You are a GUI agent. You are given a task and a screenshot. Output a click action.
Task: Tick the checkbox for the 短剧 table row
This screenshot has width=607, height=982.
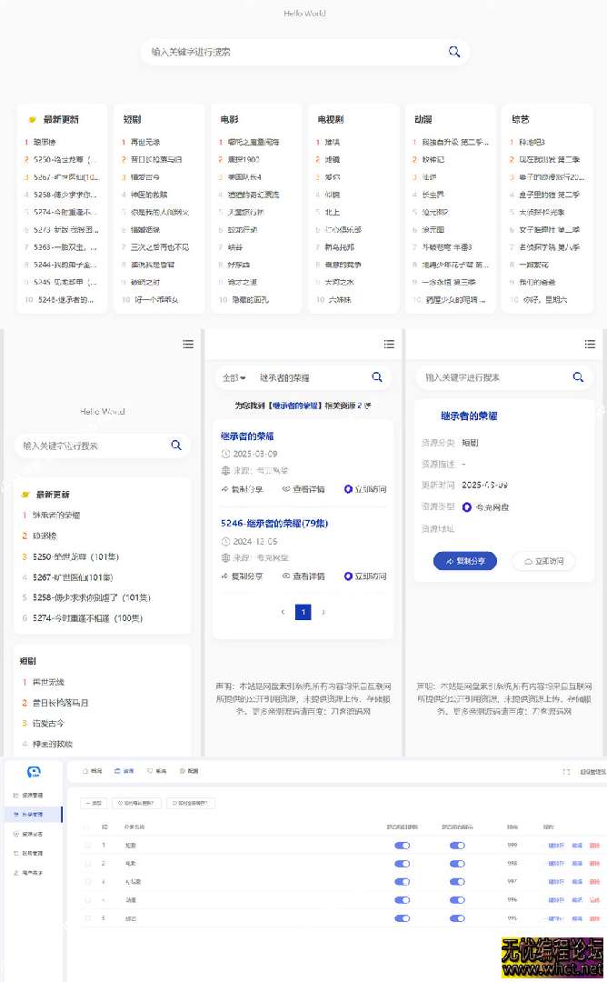click(88, 846)
